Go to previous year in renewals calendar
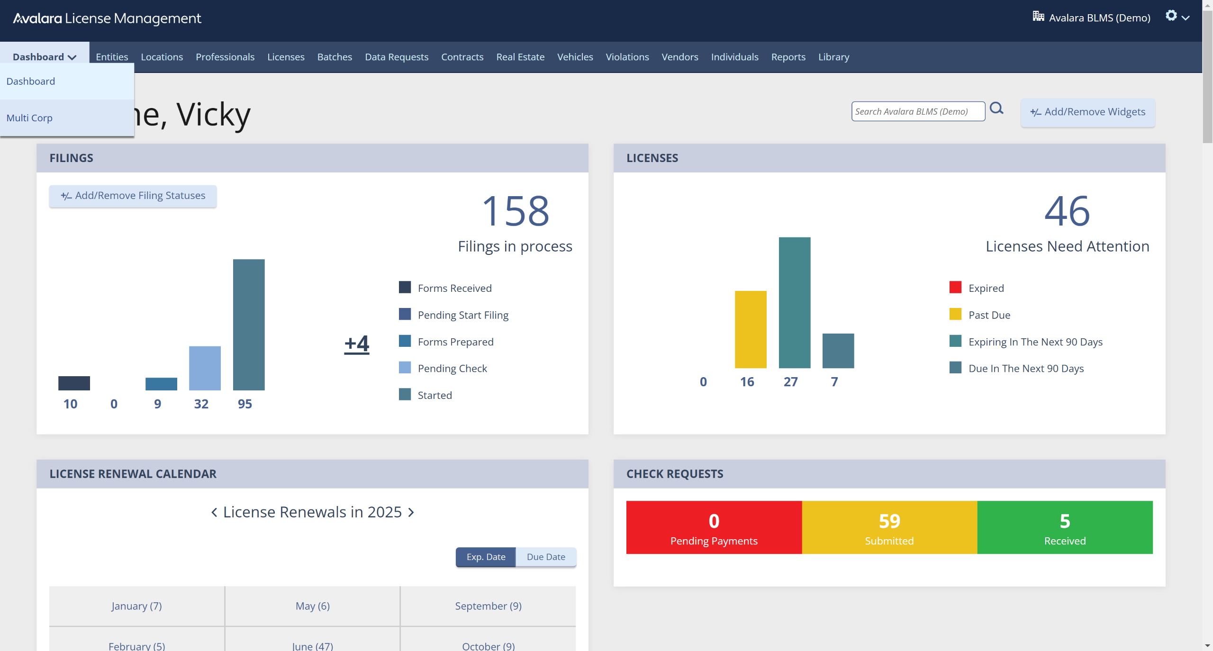Image resolution: width=1213 pixels, height=651 pixels. [x=214, y=512]
